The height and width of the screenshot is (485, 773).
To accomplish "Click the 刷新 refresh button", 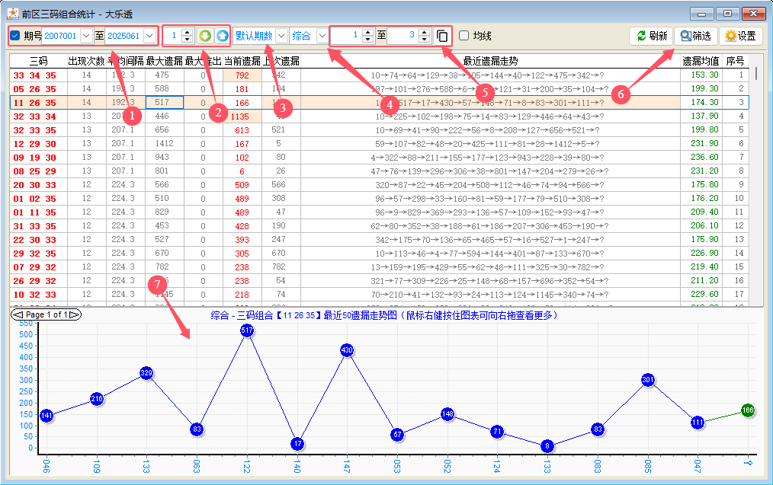I will coord(651,36).
